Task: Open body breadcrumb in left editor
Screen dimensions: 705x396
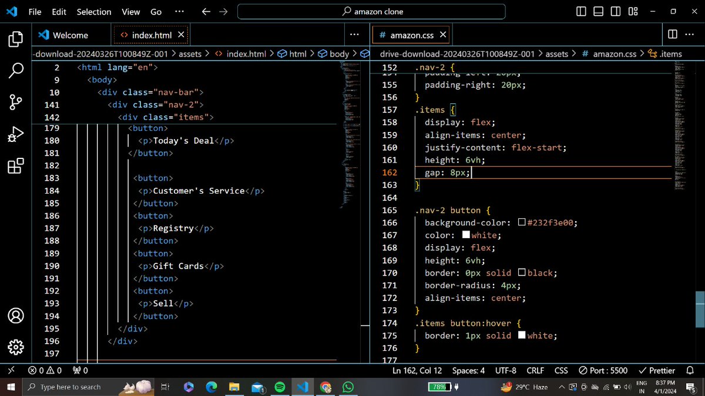Action: coord(334,53)
